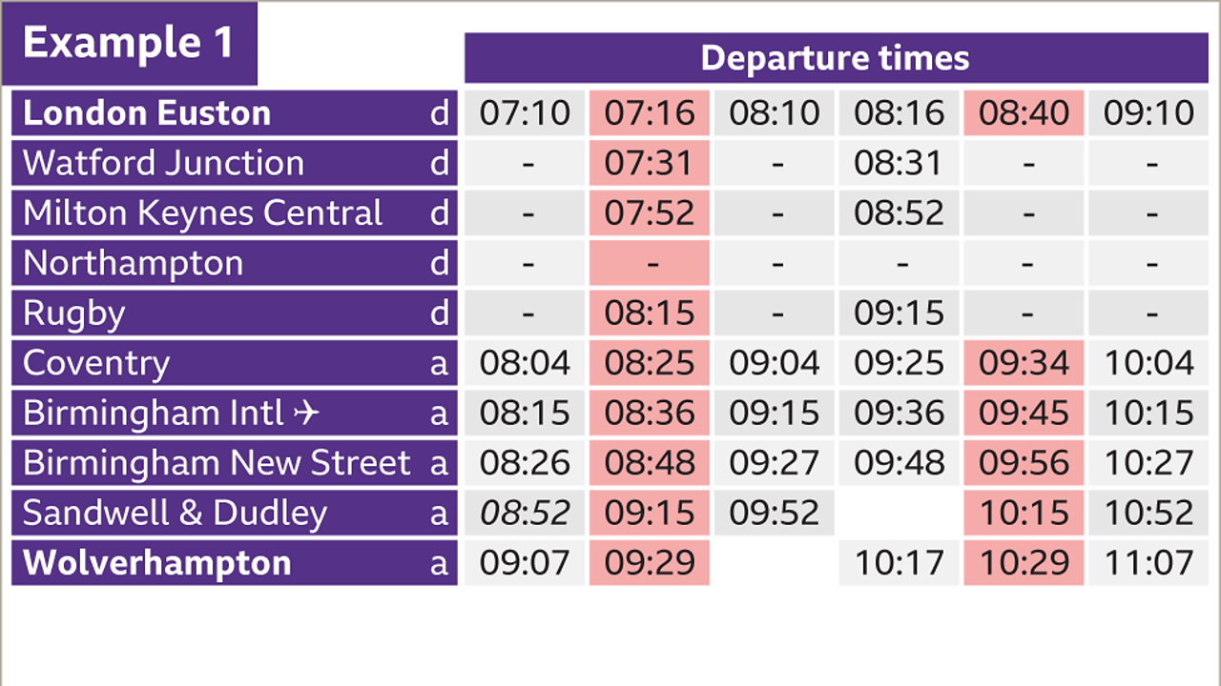Select the Rugby station label

tap(73, 313)
